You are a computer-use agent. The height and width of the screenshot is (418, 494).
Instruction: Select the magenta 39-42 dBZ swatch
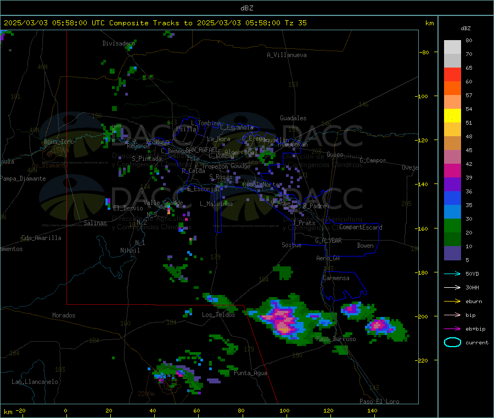point(452,170)
